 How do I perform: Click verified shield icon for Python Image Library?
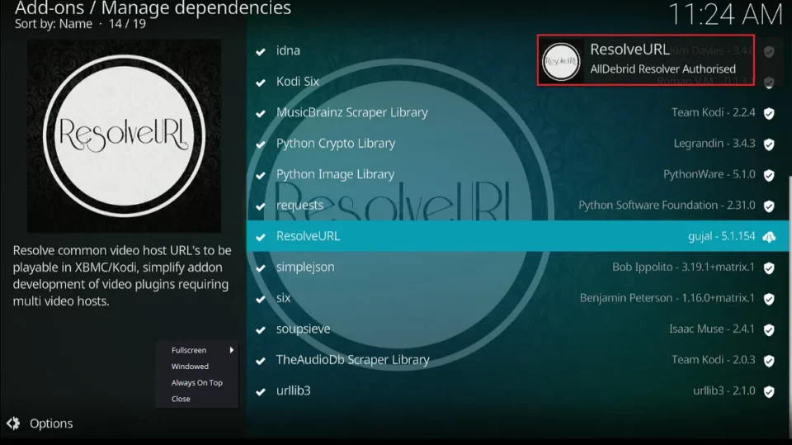tap(769, 175)
